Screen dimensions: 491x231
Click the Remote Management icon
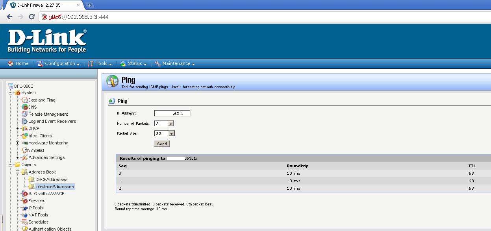pos(25,114)
